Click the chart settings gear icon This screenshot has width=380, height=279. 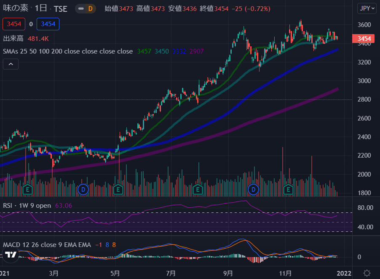(367, 273)
